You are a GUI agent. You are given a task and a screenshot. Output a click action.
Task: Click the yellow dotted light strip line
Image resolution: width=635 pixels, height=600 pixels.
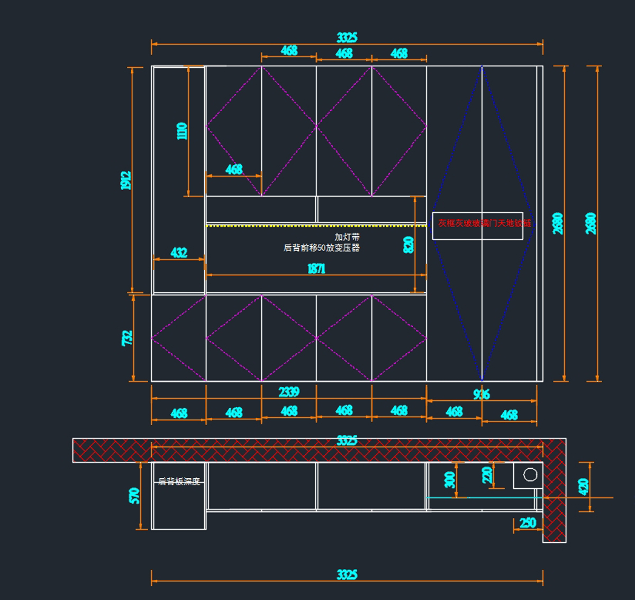[x=316, y=226]
